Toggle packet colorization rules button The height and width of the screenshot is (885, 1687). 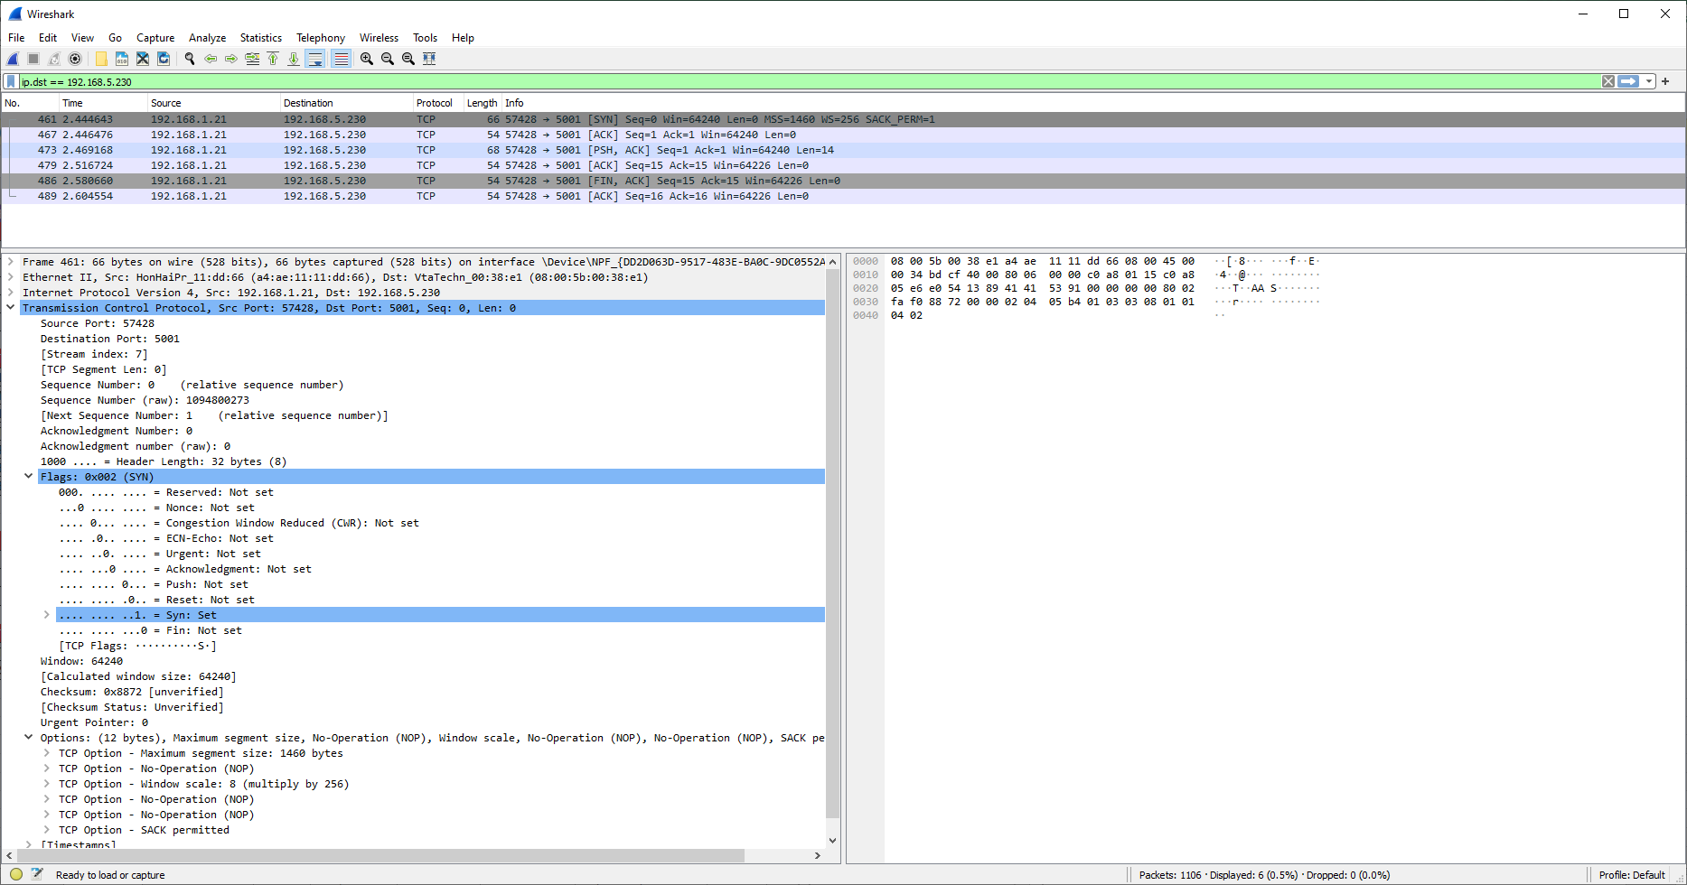(x=341, y=59)
